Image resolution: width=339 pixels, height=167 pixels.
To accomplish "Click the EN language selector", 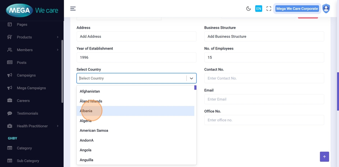I will click(x=258, y=9).
